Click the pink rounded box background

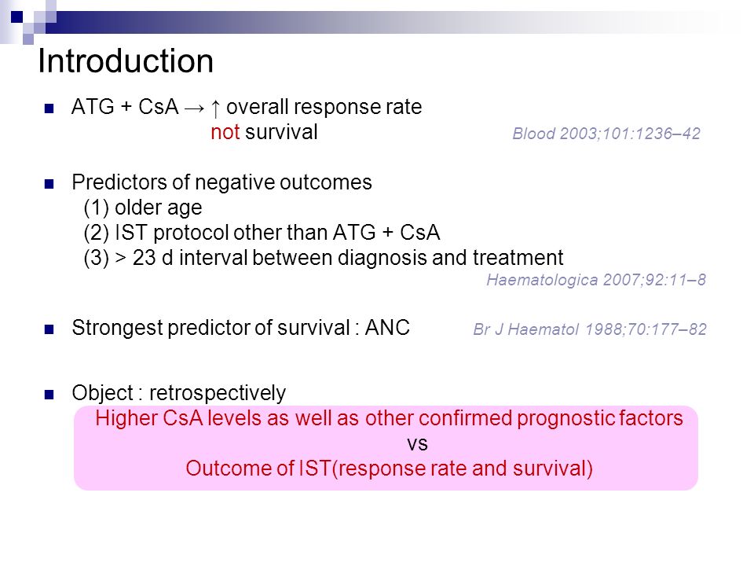pos(386,448)
